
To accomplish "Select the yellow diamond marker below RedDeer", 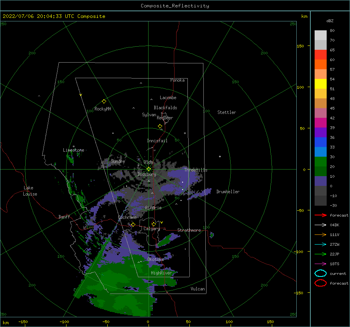I will [160, 126].
